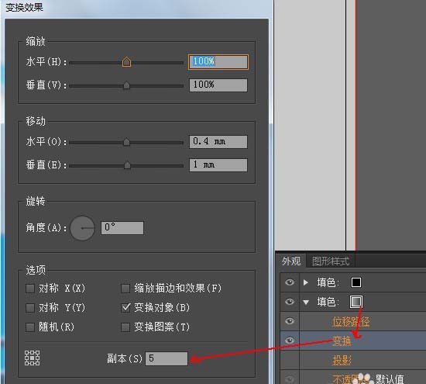Click the rotation angle 0° field
This screenshot has height=384, width=426.
(122, 228)
